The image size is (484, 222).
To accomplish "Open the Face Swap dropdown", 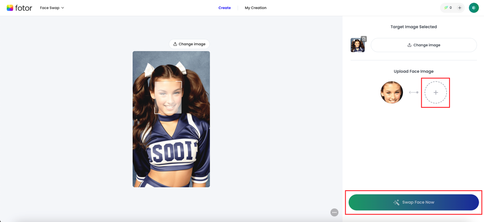I will point(52,8).
